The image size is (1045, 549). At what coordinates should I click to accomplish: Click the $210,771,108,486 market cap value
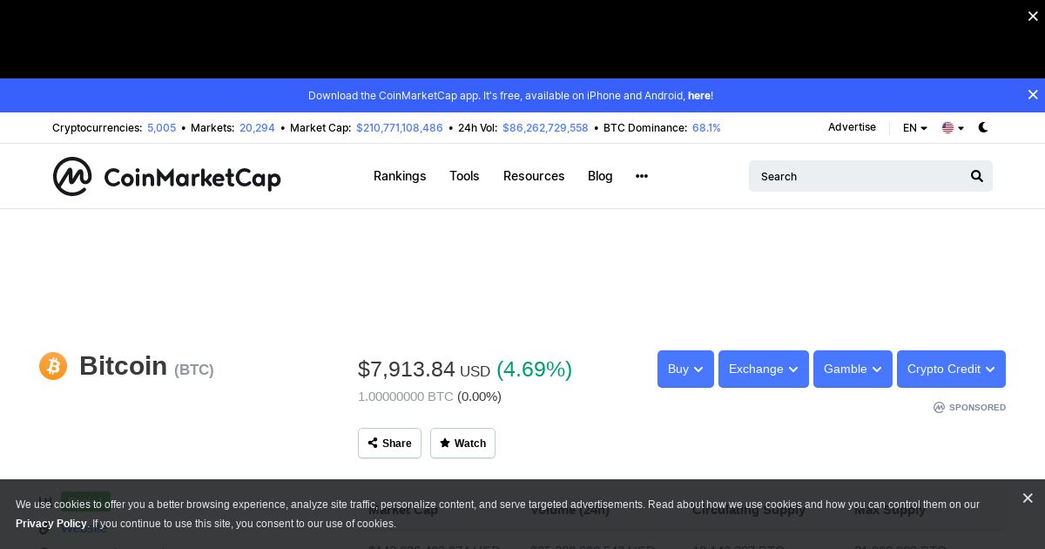tap(400, 128)
